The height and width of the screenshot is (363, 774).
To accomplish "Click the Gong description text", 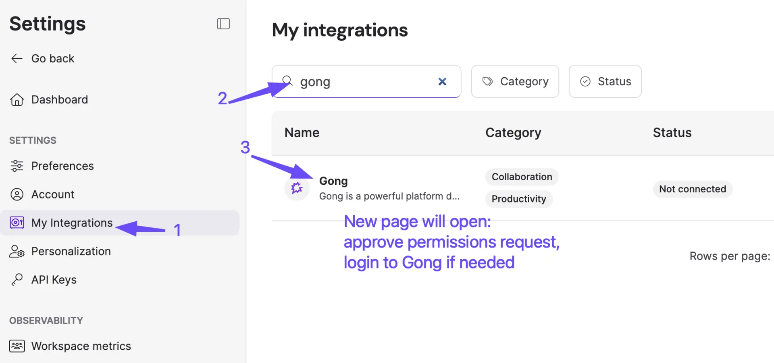I will [x=389, y=196].
